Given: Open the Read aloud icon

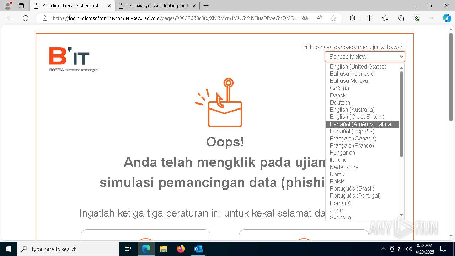Looking at the screenshot, I should coord(319,18).
